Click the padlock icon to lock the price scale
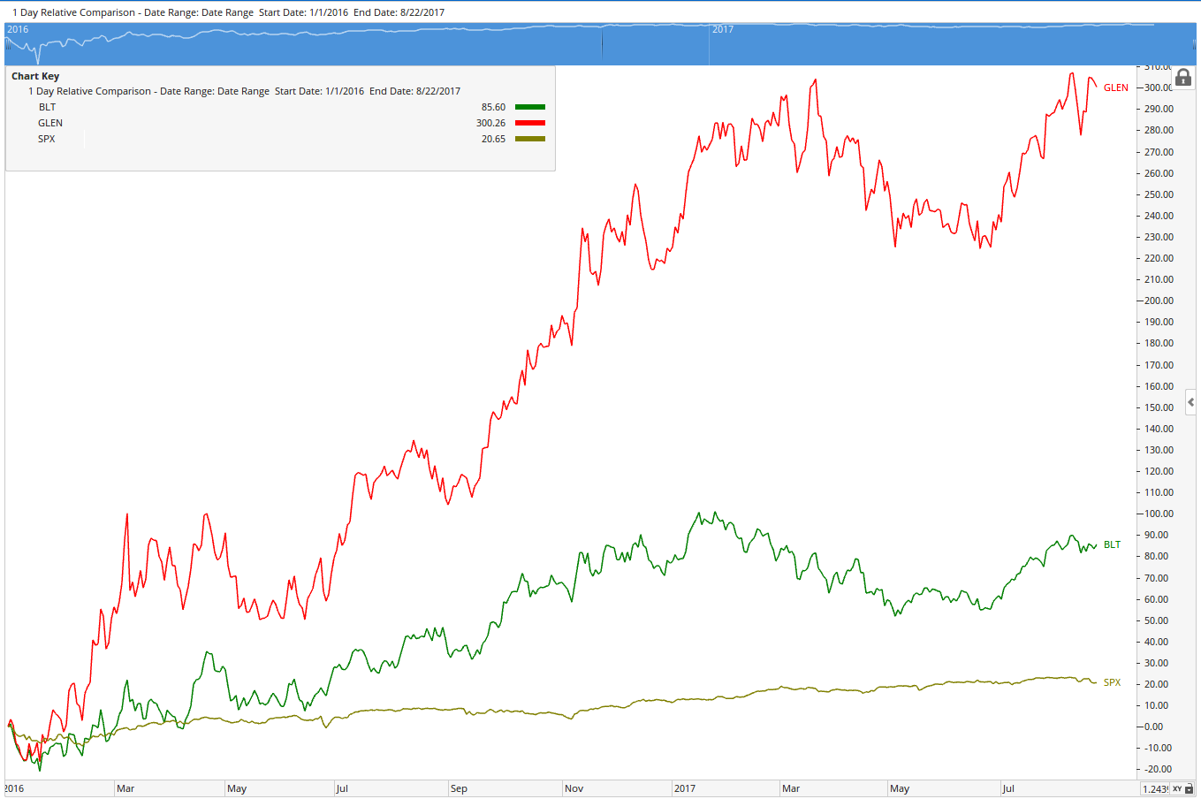 tap(1183, 78)
